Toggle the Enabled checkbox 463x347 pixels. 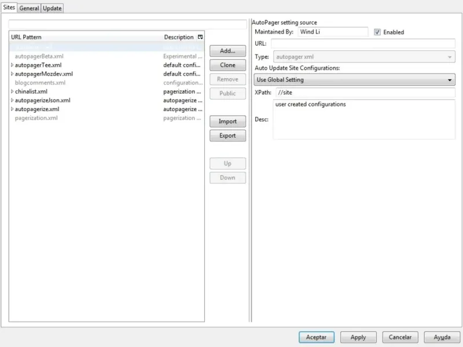coord(377,32)
